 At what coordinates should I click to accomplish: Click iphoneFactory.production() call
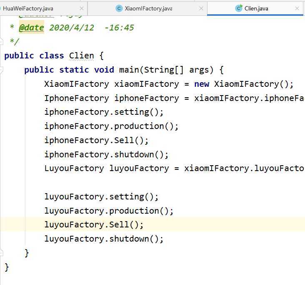coord(111,126)
